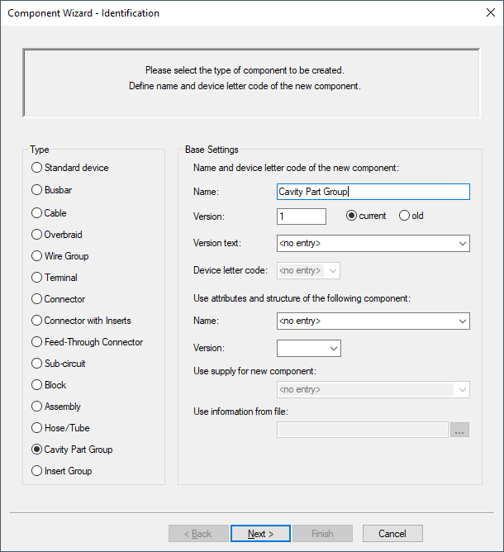504x552 pixels.
Task: Click Next to continue the wizard
Action: pos(260,534)
